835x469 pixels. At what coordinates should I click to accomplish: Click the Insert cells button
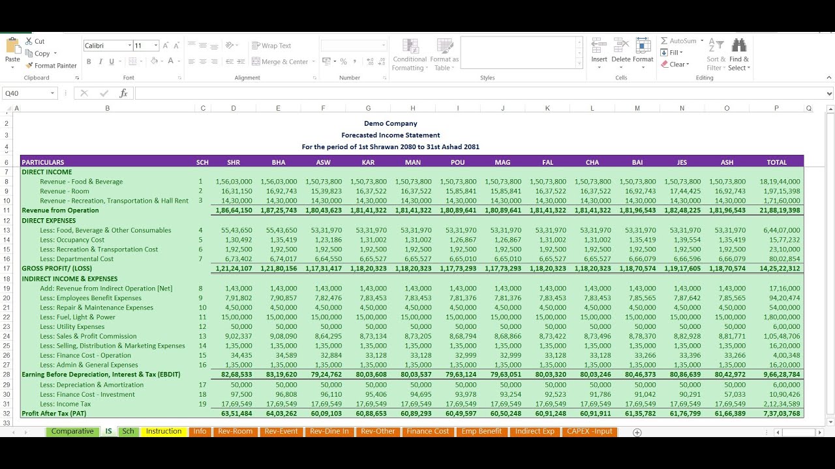coord(599,53)
